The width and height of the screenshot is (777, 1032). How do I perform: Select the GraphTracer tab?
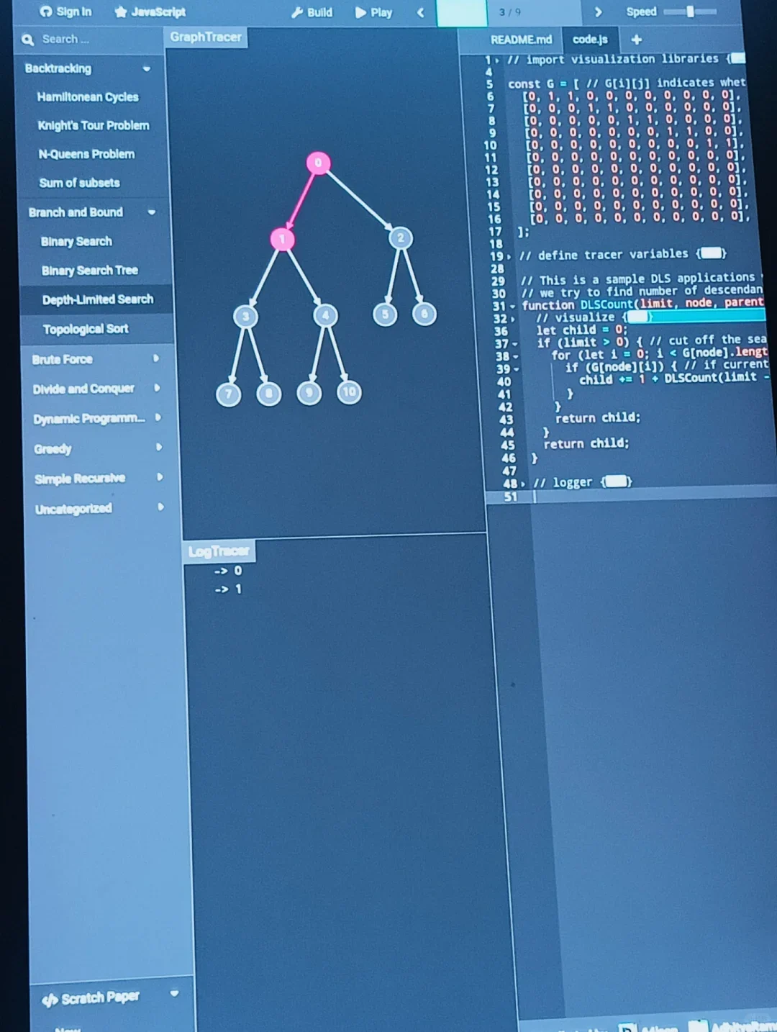[x=206, y=37]
